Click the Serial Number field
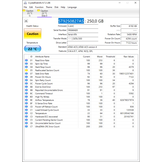 [x=83, y=30]
